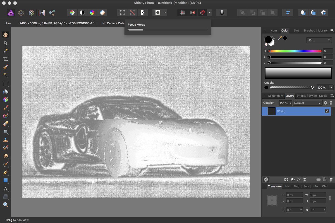
Task: Open the color Opacity slider dropdown arrow
Action: coord(331,88)
